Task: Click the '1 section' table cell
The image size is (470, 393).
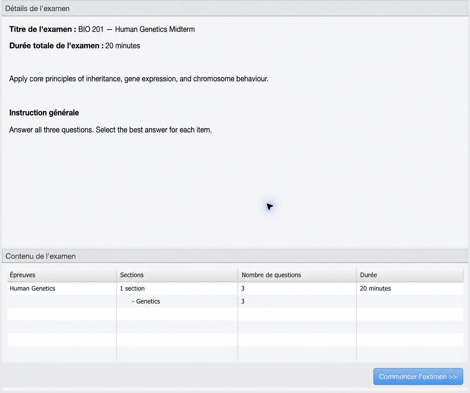Action: (x=177, y=288)
